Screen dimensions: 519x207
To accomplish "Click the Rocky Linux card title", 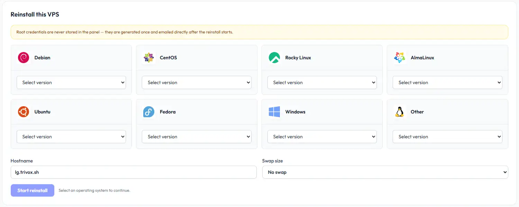I will (x=298, y=58).
